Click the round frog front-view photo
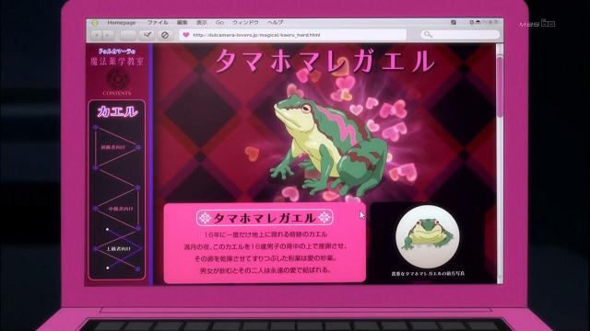590x331 pixels. [428, 236]
